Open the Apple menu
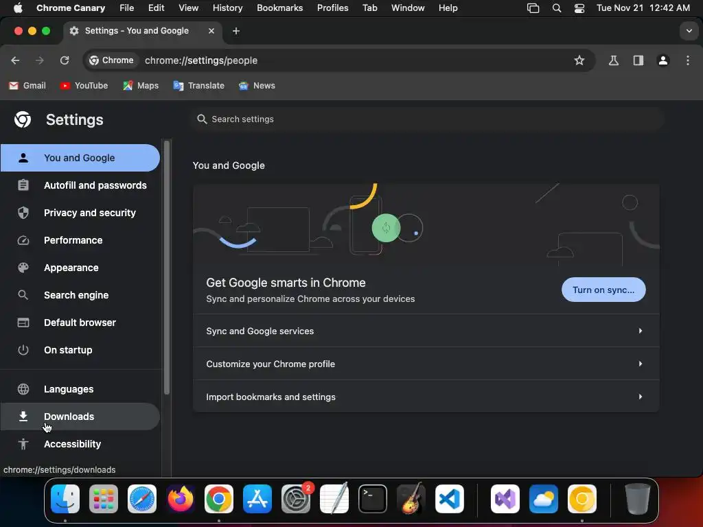Image resolution: width=703 pixels, height=527 pixels. 18,8
